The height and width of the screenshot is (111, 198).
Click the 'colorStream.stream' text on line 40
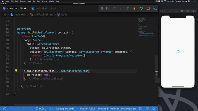point(56,48)
